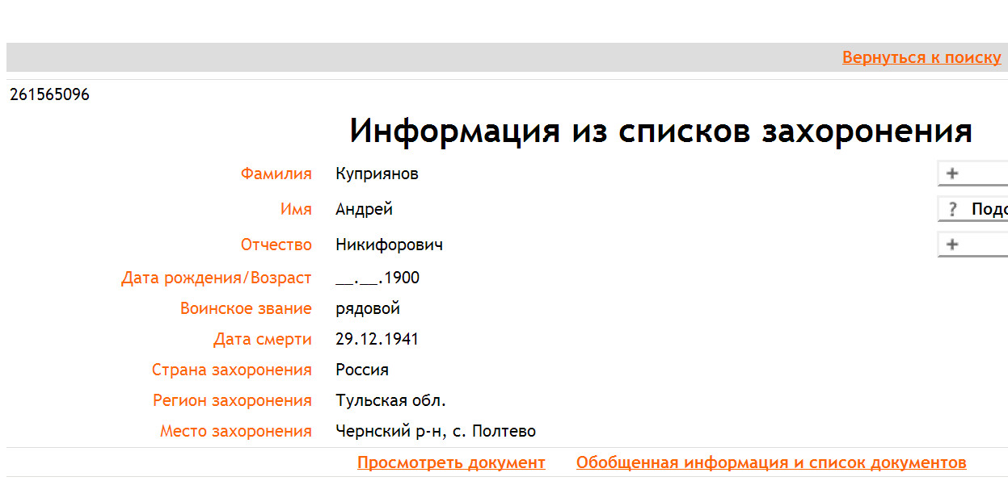Open the "Просмотреть документ" link
Image resolution: width=1008 pixels, height=481 pixels.
click(x=451, y=462)
